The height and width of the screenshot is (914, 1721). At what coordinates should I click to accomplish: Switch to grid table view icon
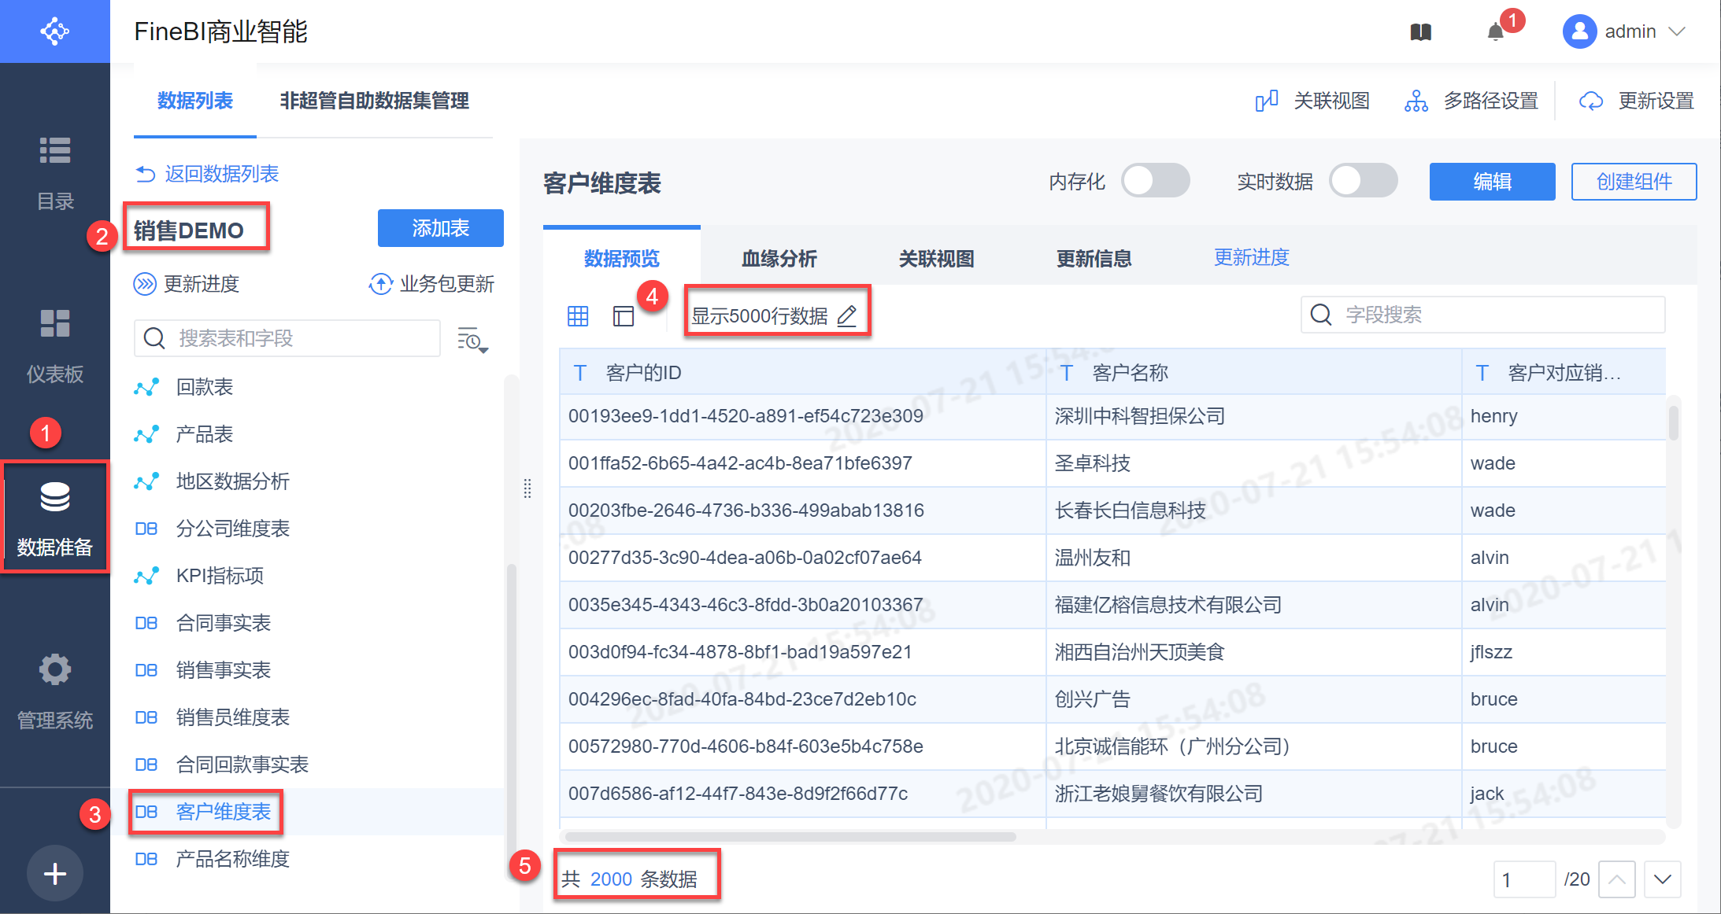coord(578,316)
